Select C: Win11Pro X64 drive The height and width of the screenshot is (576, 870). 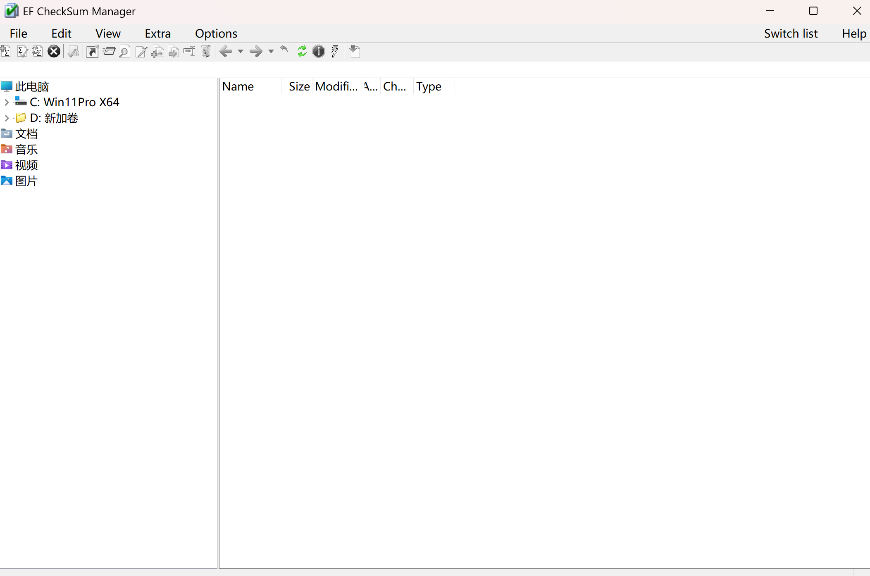pyautogui.click(x=74, y=102)
